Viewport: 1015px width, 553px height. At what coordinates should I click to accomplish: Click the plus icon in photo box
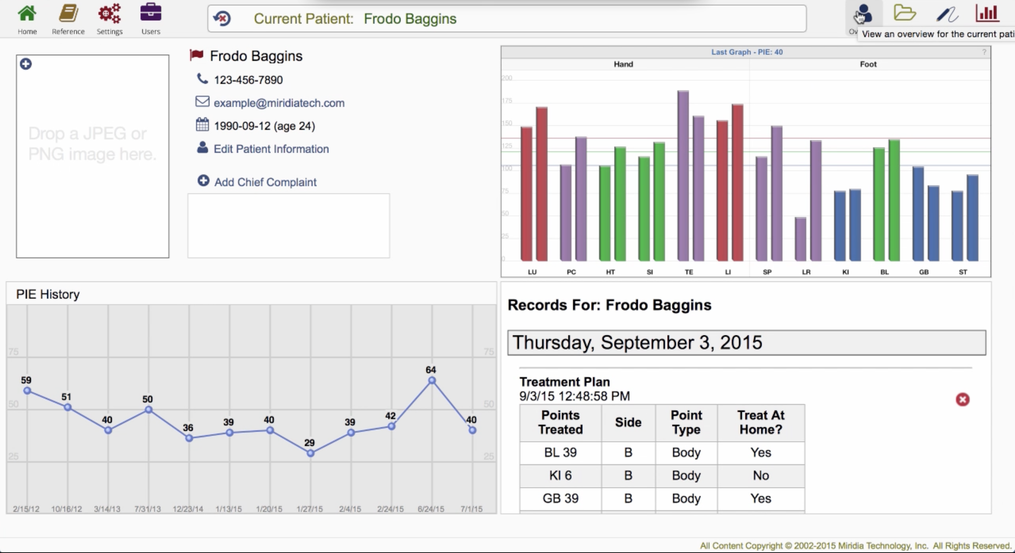pos(26,64)
